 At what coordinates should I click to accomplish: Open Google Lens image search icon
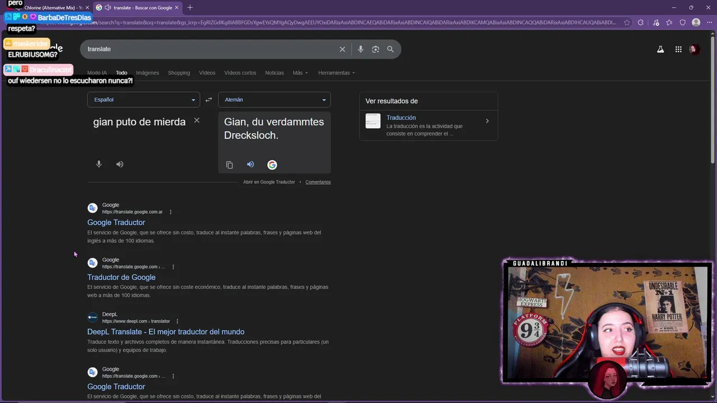[376, 49]
